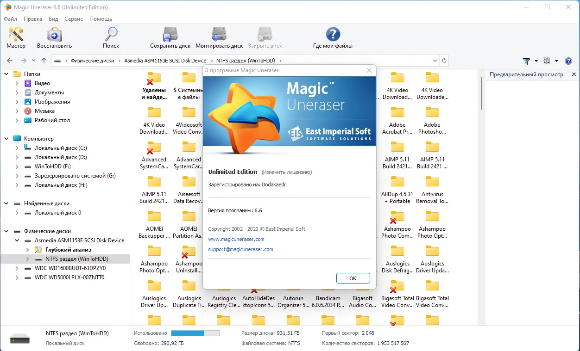Open the www.magicuneraser.com link
This screenshot has width=580, height=351.
(236, 239)
